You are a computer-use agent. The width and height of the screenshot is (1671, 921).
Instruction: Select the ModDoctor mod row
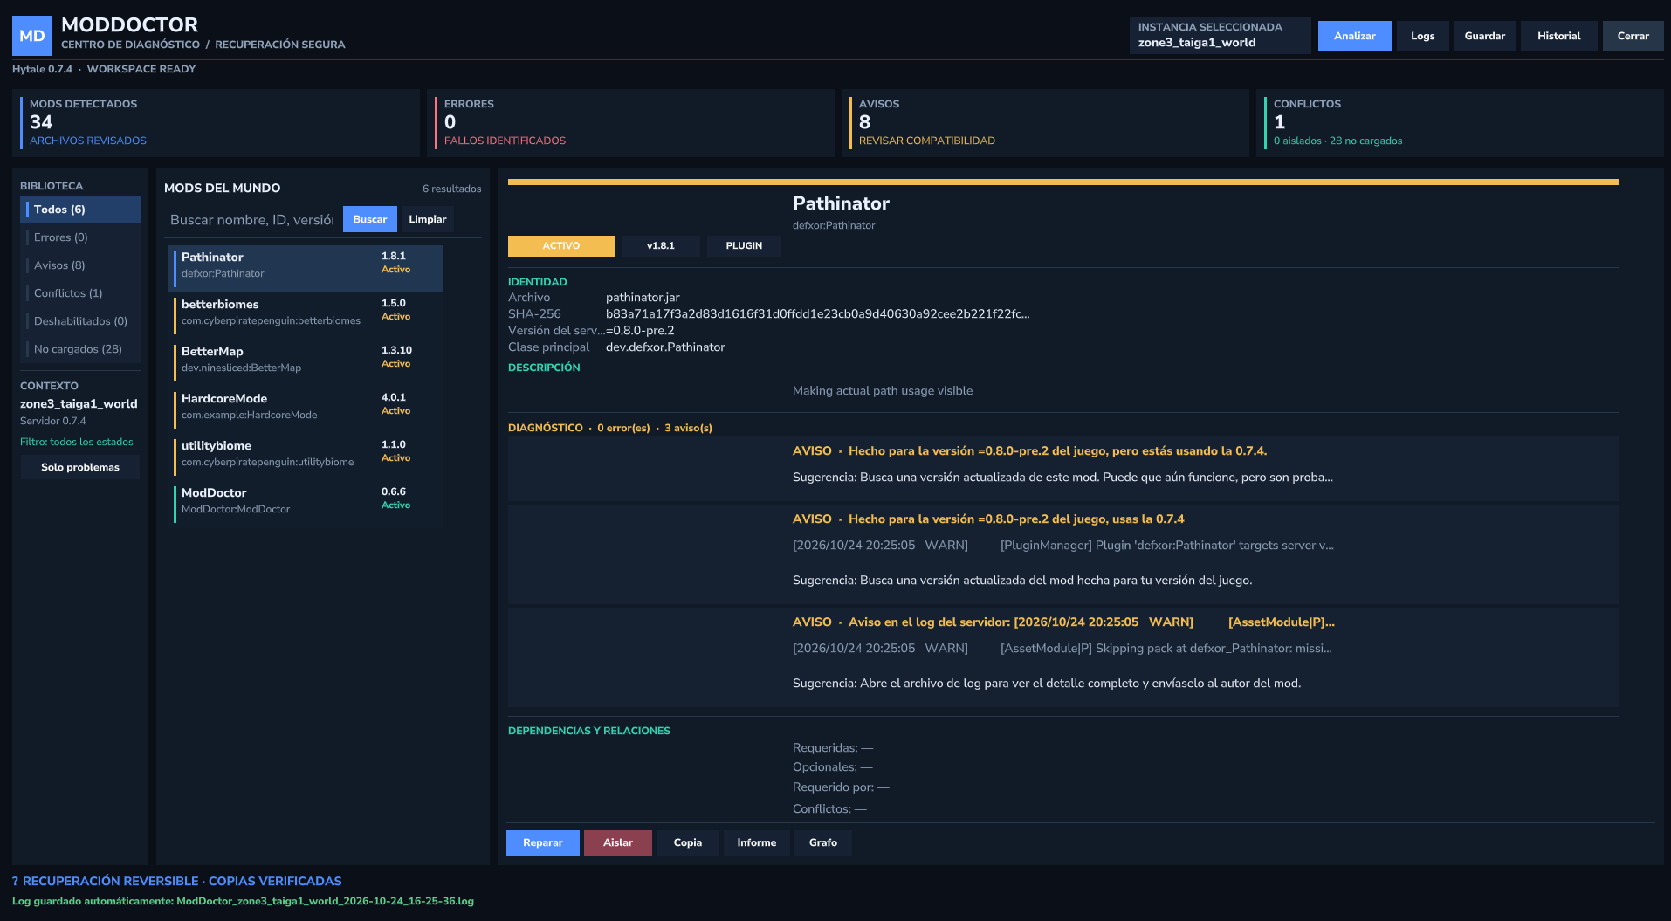tap(306, 505)
